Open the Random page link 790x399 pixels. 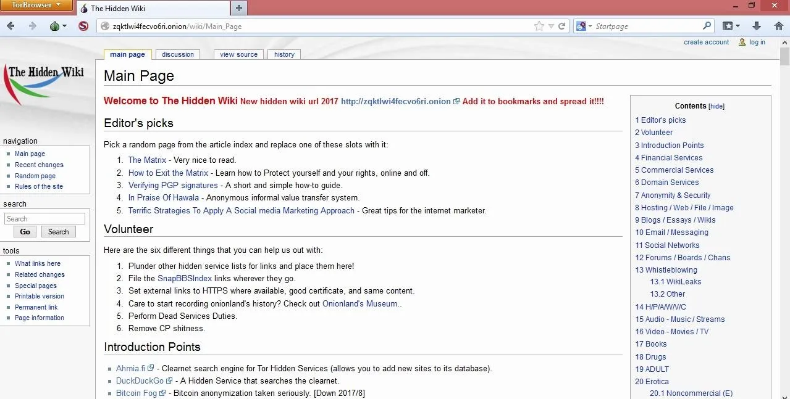35,176
